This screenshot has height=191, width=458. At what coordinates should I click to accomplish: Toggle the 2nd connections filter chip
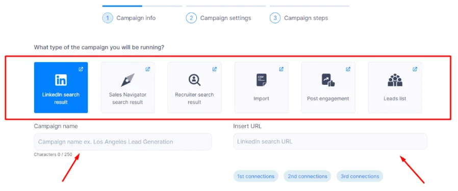pyautogui.click(x=307, y=176)
